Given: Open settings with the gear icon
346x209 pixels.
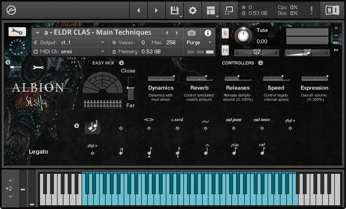Looking at the screenshot, I should coord(192,10).
